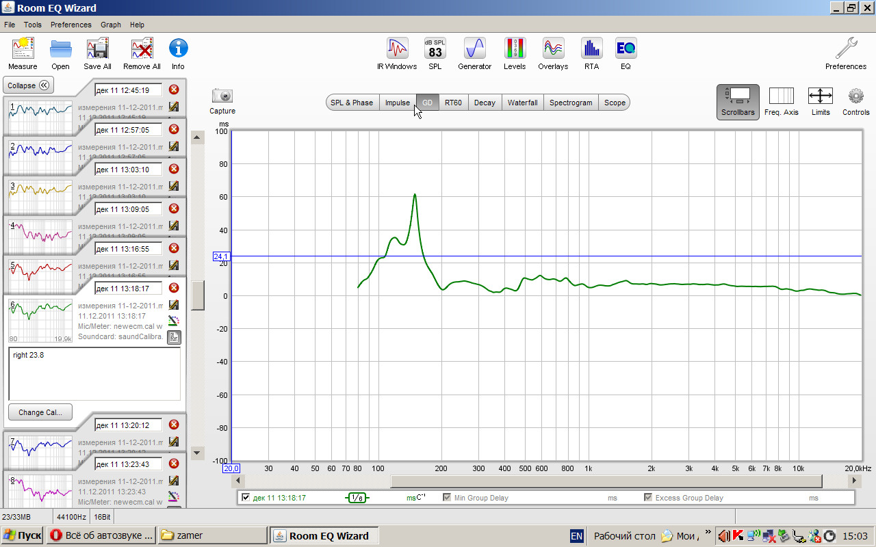This screenshot has width=876, height=547.
Task: Open the Preferences menu
Action: pos(70,25)
